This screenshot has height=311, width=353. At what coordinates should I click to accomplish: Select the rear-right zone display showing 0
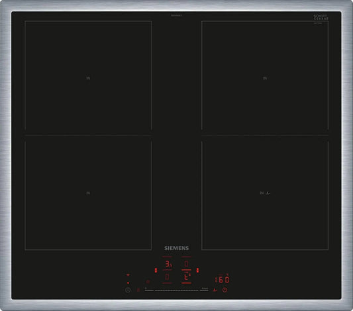(x=186, y=264)
